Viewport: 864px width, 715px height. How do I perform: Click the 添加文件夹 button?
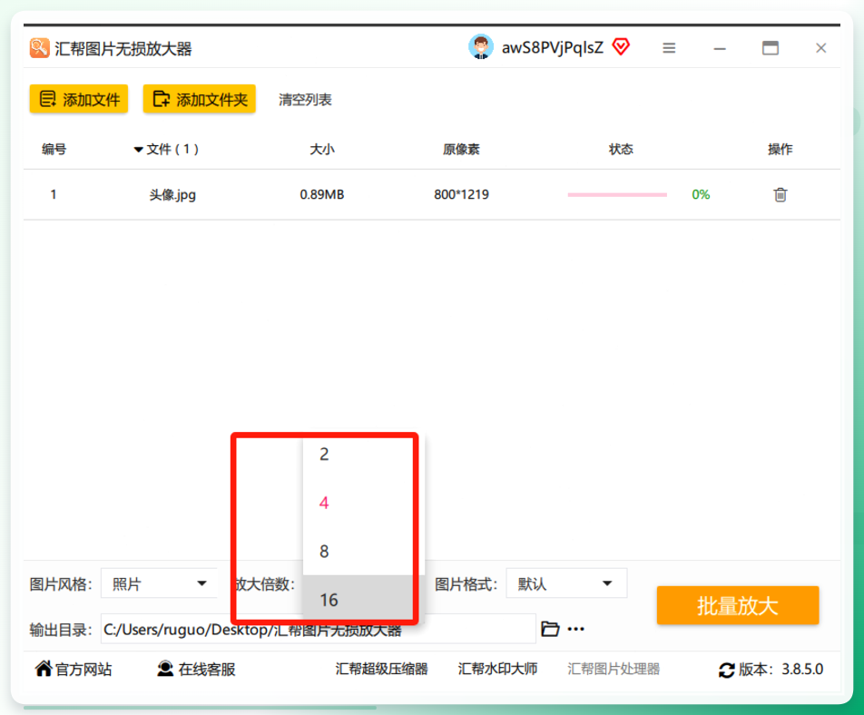point(200,99)
